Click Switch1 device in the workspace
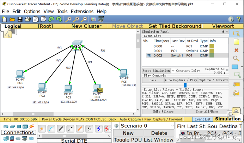This screenshot has height=143, width=244. click(77, 43)
